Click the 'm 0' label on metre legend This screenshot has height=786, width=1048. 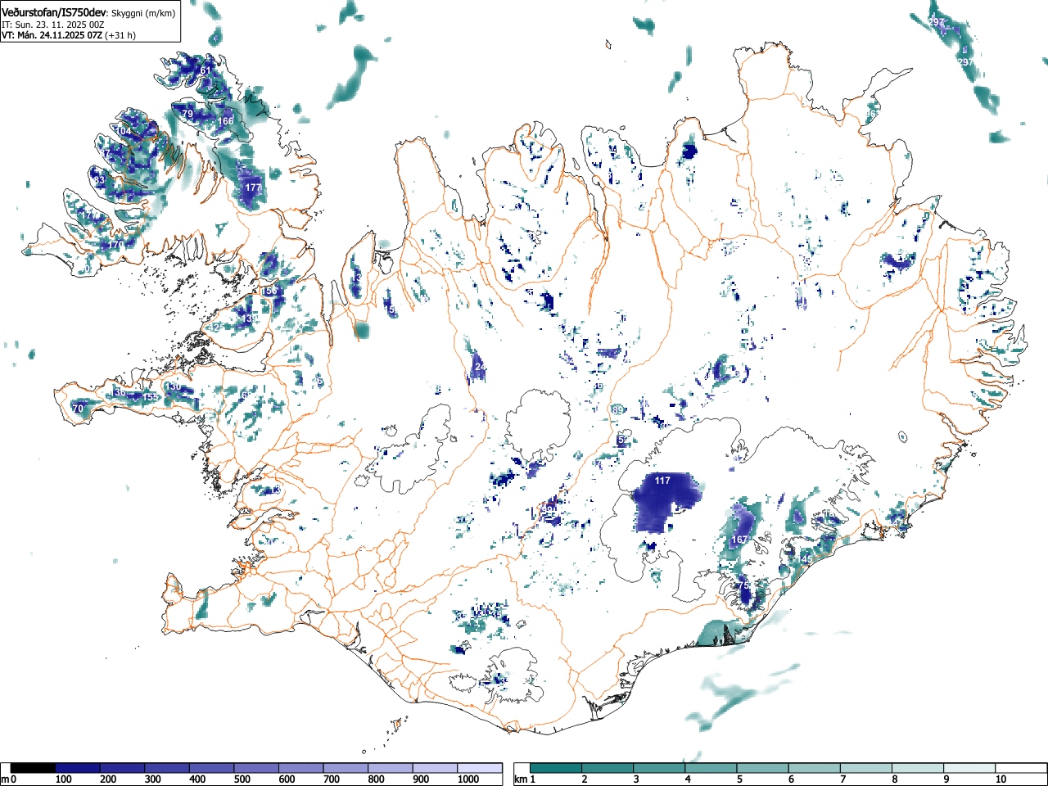[8, 779]
